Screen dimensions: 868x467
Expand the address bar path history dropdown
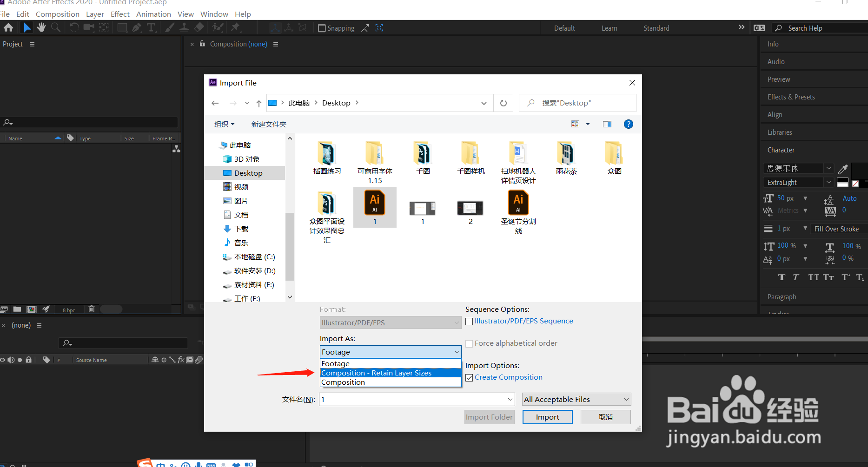pyautogui.click(x=484, y=103)
